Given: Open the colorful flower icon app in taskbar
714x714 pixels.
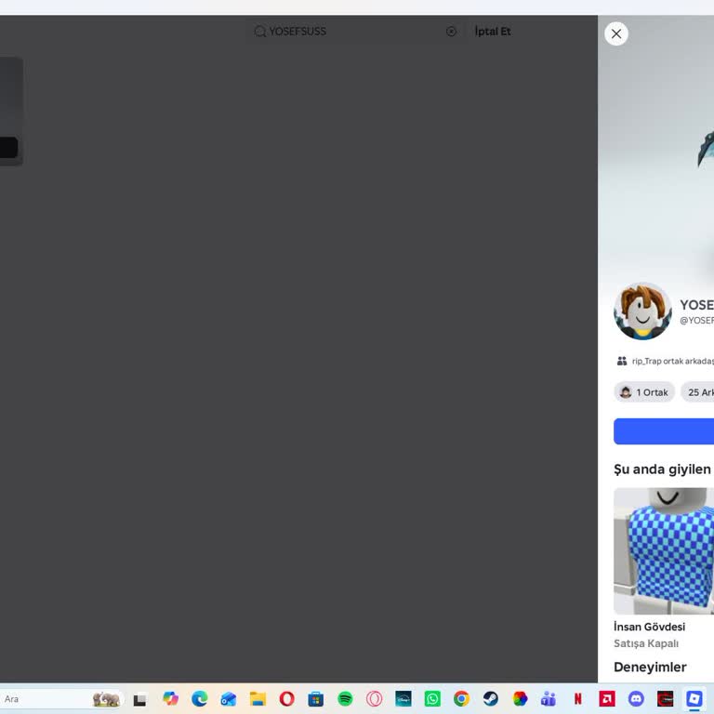Looking at the screenshot, I should point(520,698).
